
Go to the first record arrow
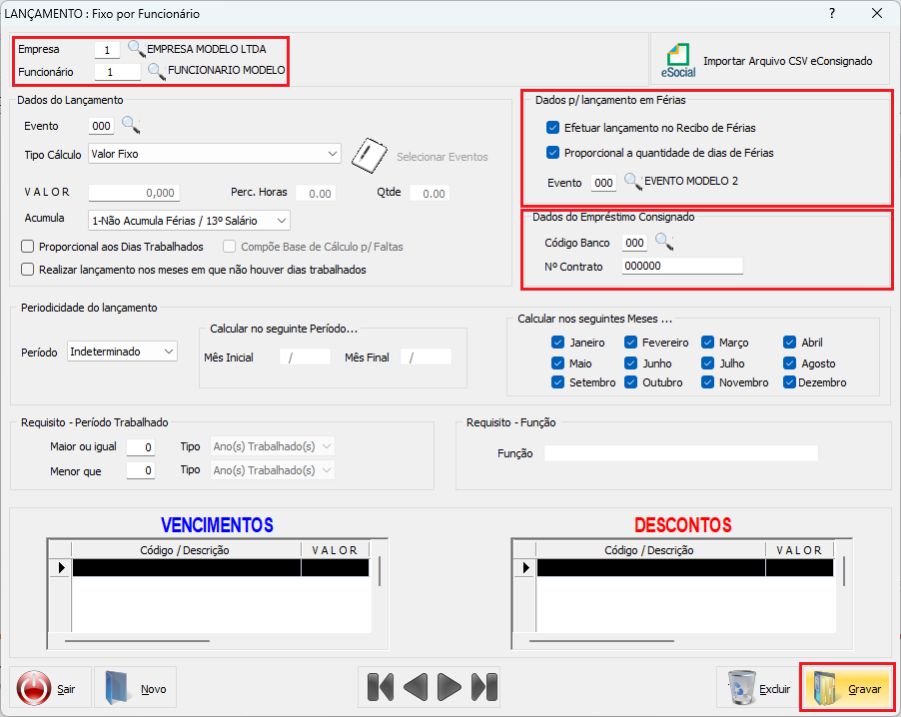tap(380, 687)
